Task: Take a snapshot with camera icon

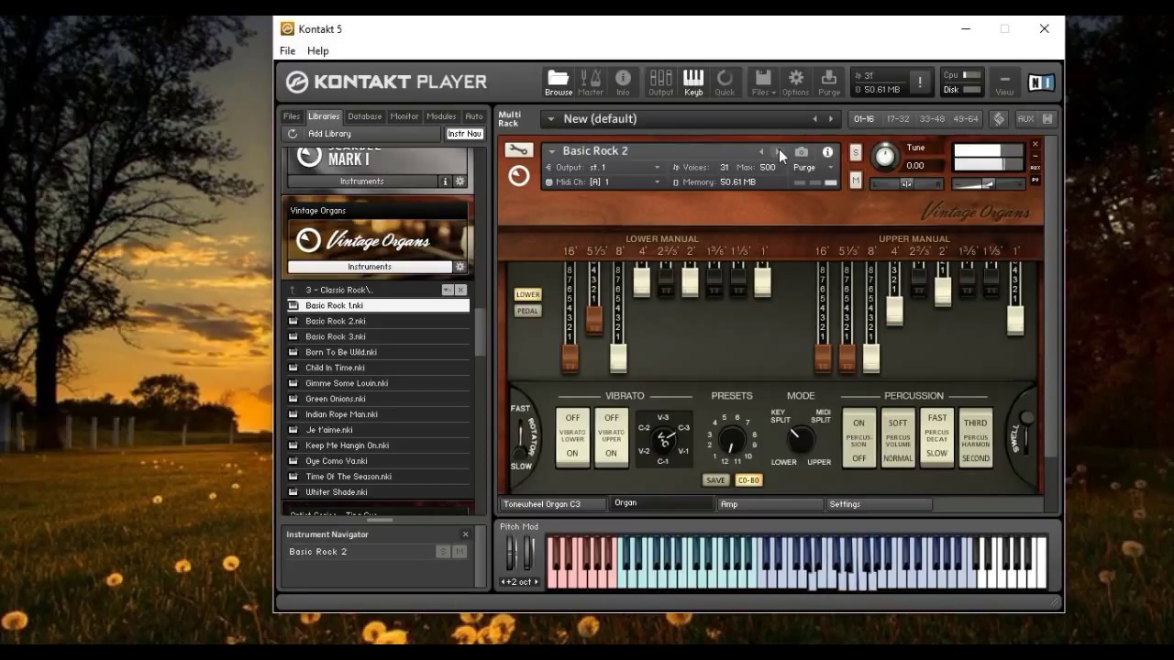Action: pyautogui.click(x=802, y=152)
